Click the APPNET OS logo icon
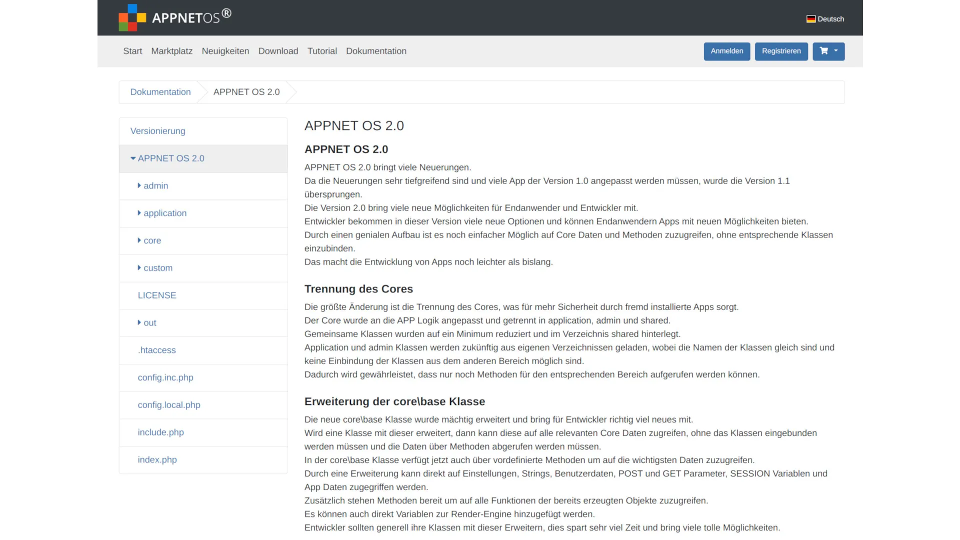Image resolution: width=960 pixels, height=540 pixels. (129, 18)
